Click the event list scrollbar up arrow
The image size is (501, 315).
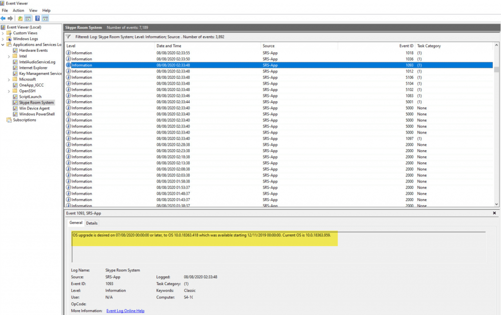coord(496,45)
